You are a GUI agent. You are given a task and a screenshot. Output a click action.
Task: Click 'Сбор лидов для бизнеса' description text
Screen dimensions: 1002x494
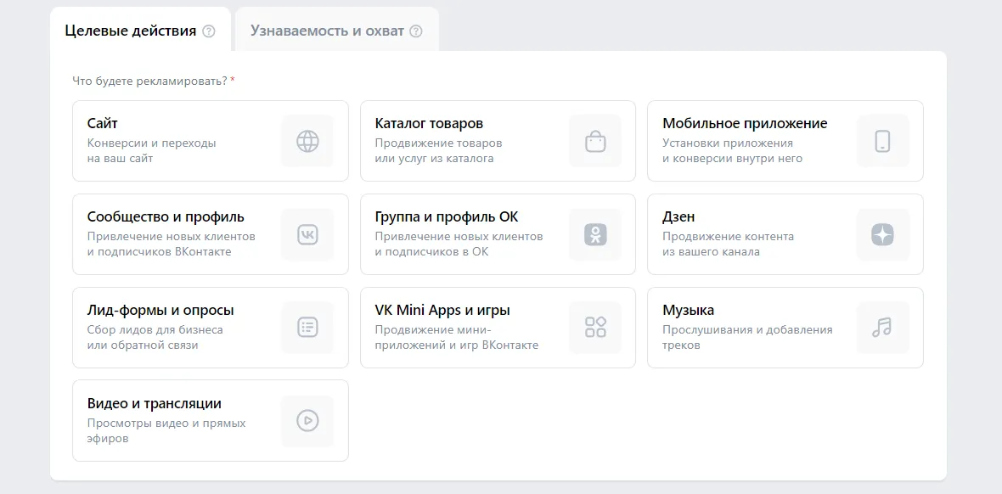(x=155, y=330)
